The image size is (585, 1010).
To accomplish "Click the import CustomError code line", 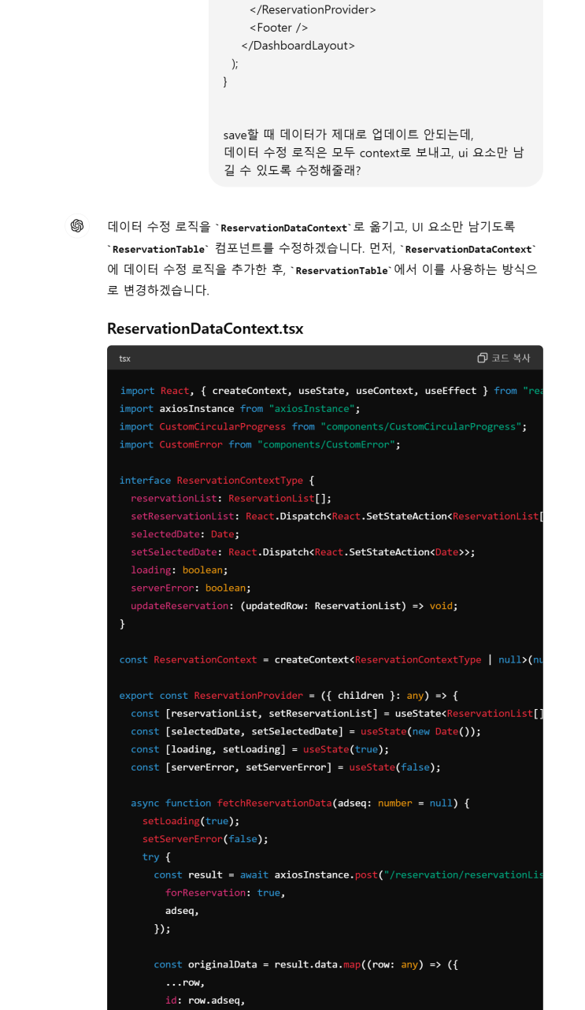I will point(260,445).
